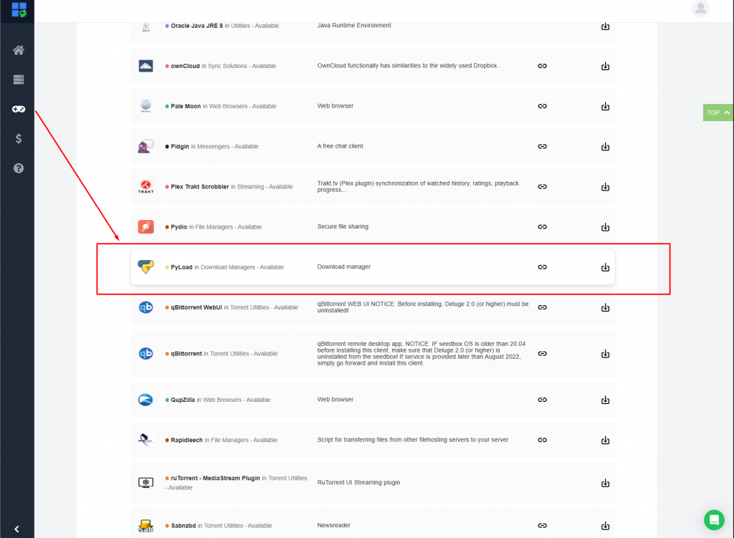Open the live chat bubble
Screen dimensions: 734x538
[714, 520]
